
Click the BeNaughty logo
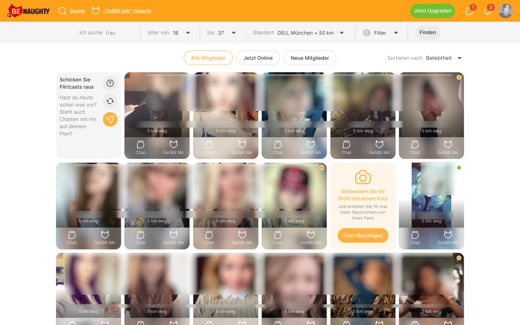[29, 11]
